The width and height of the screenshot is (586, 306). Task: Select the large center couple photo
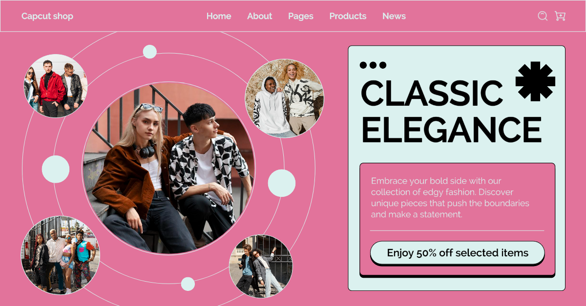coord(168,168)
